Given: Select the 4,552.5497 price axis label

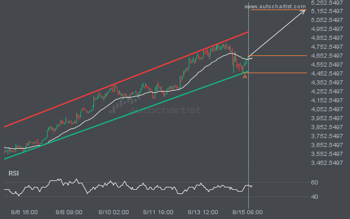Looking at the screenshot, I should 327,65.
